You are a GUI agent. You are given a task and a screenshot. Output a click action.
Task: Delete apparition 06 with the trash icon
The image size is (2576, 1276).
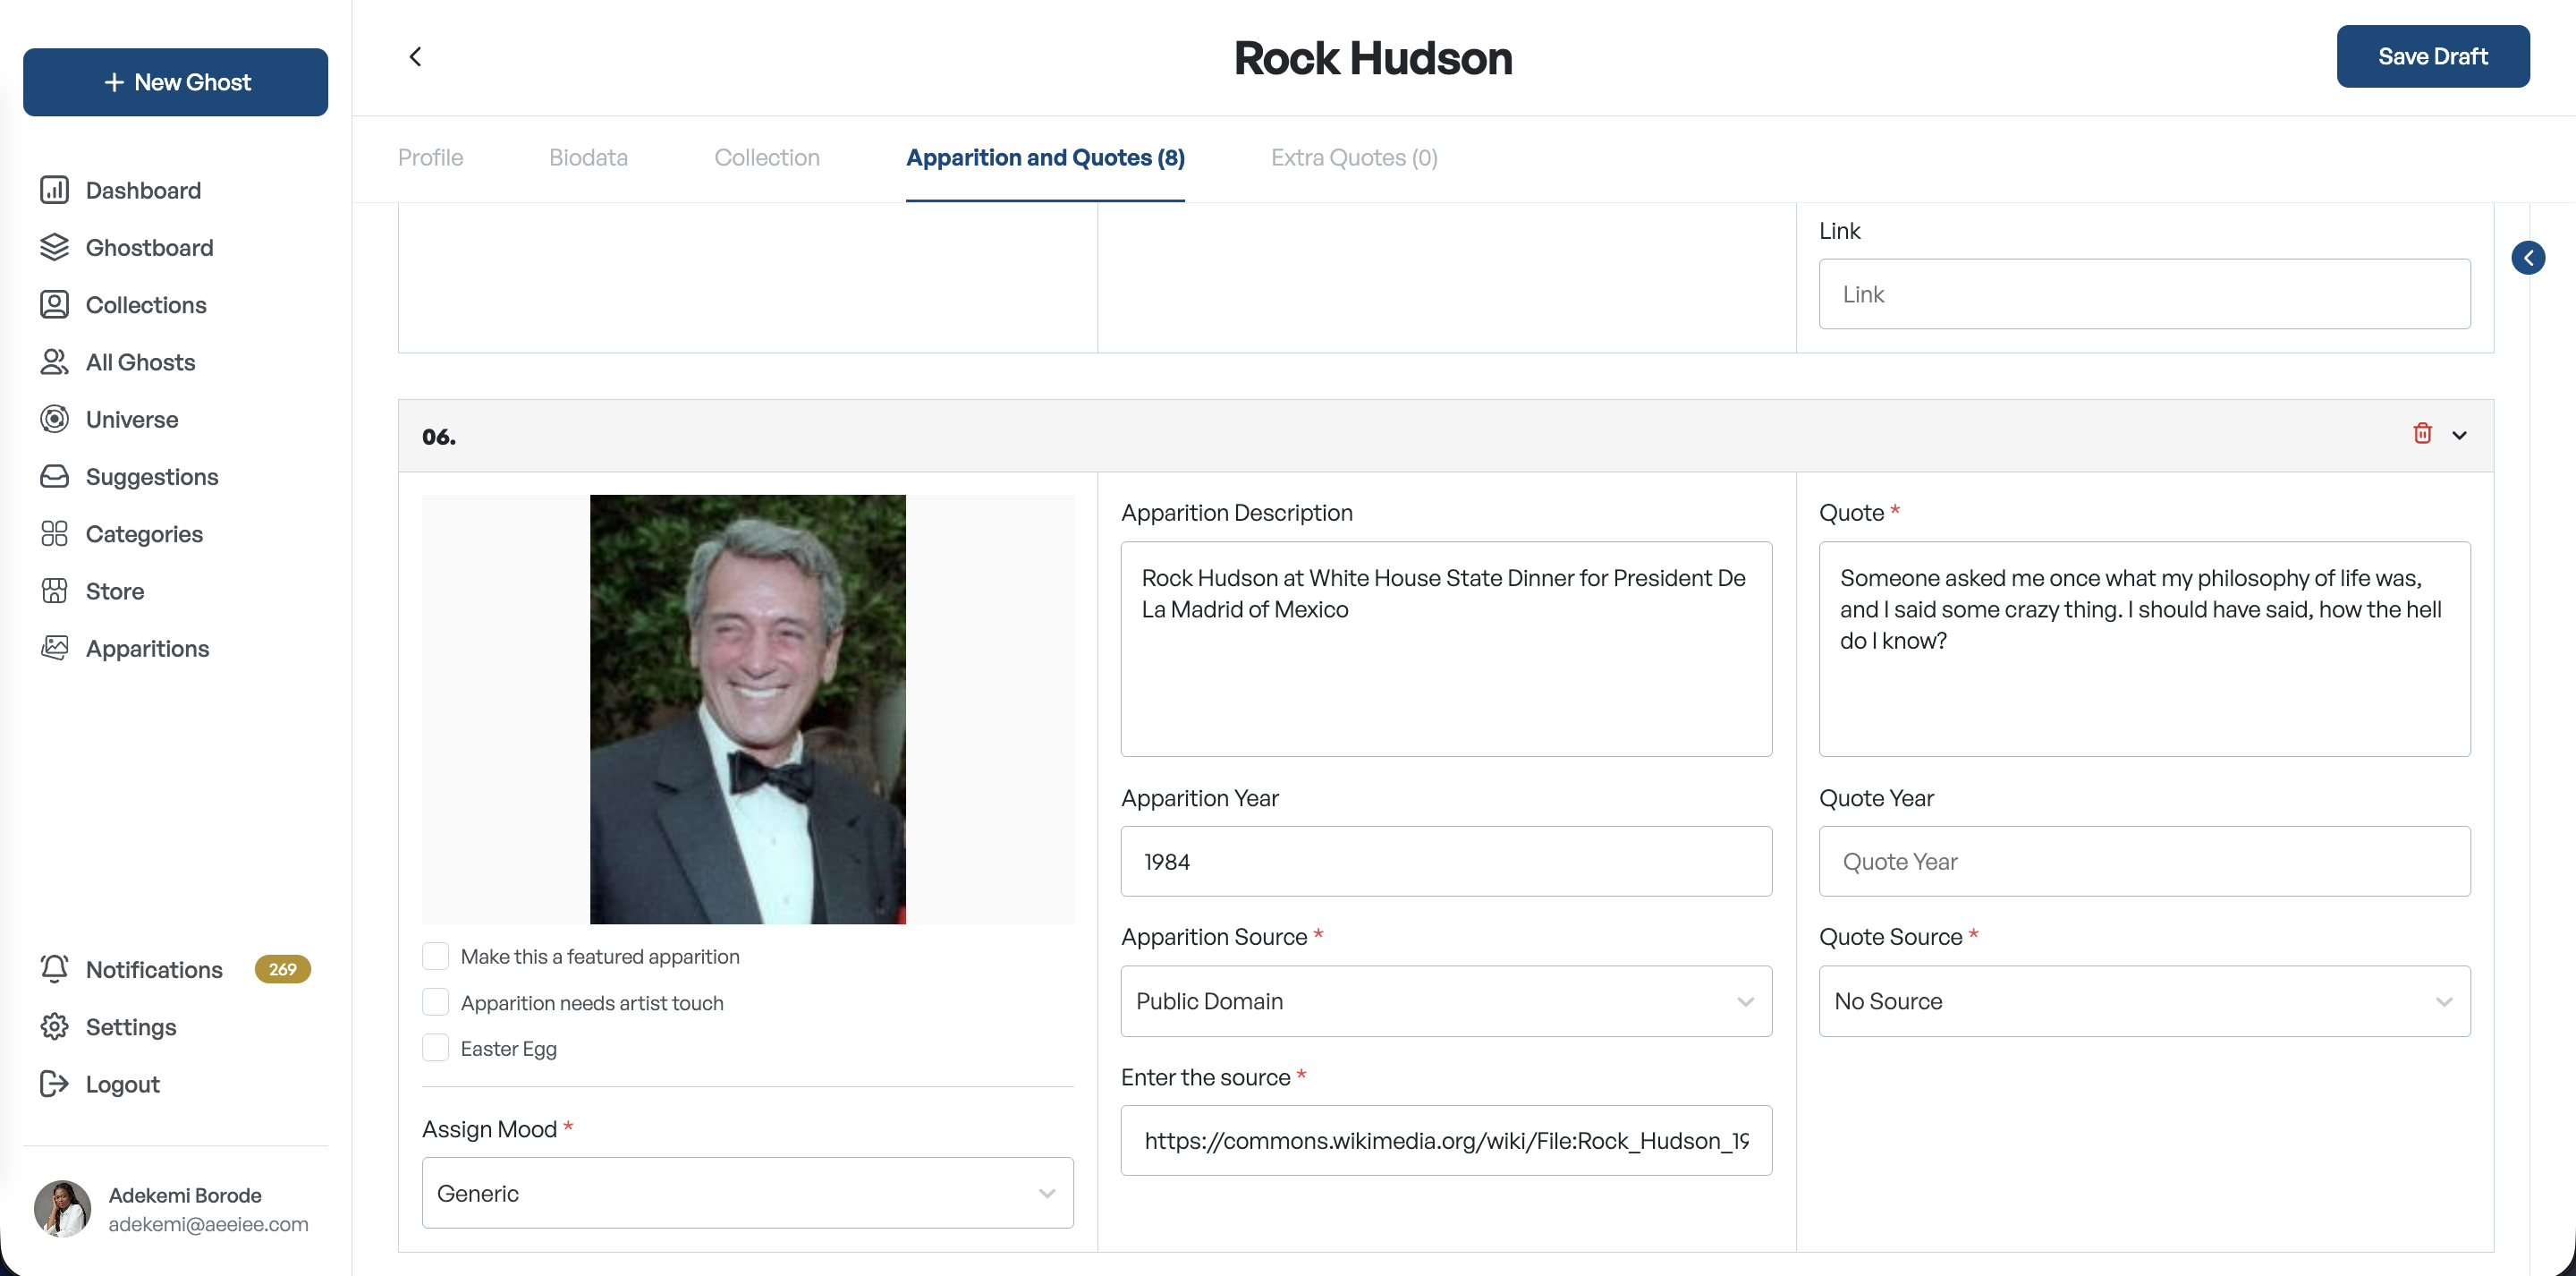coord(2422,433)
